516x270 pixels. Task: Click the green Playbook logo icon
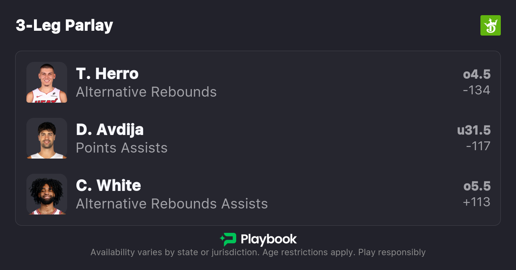[228, 239]
